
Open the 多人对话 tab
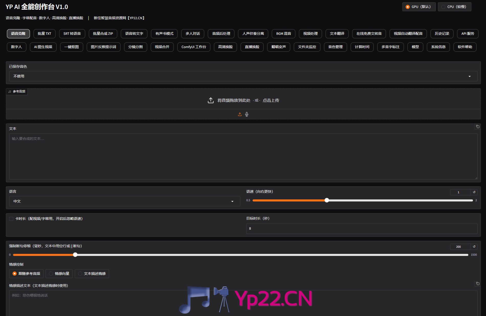click(193, 33)
